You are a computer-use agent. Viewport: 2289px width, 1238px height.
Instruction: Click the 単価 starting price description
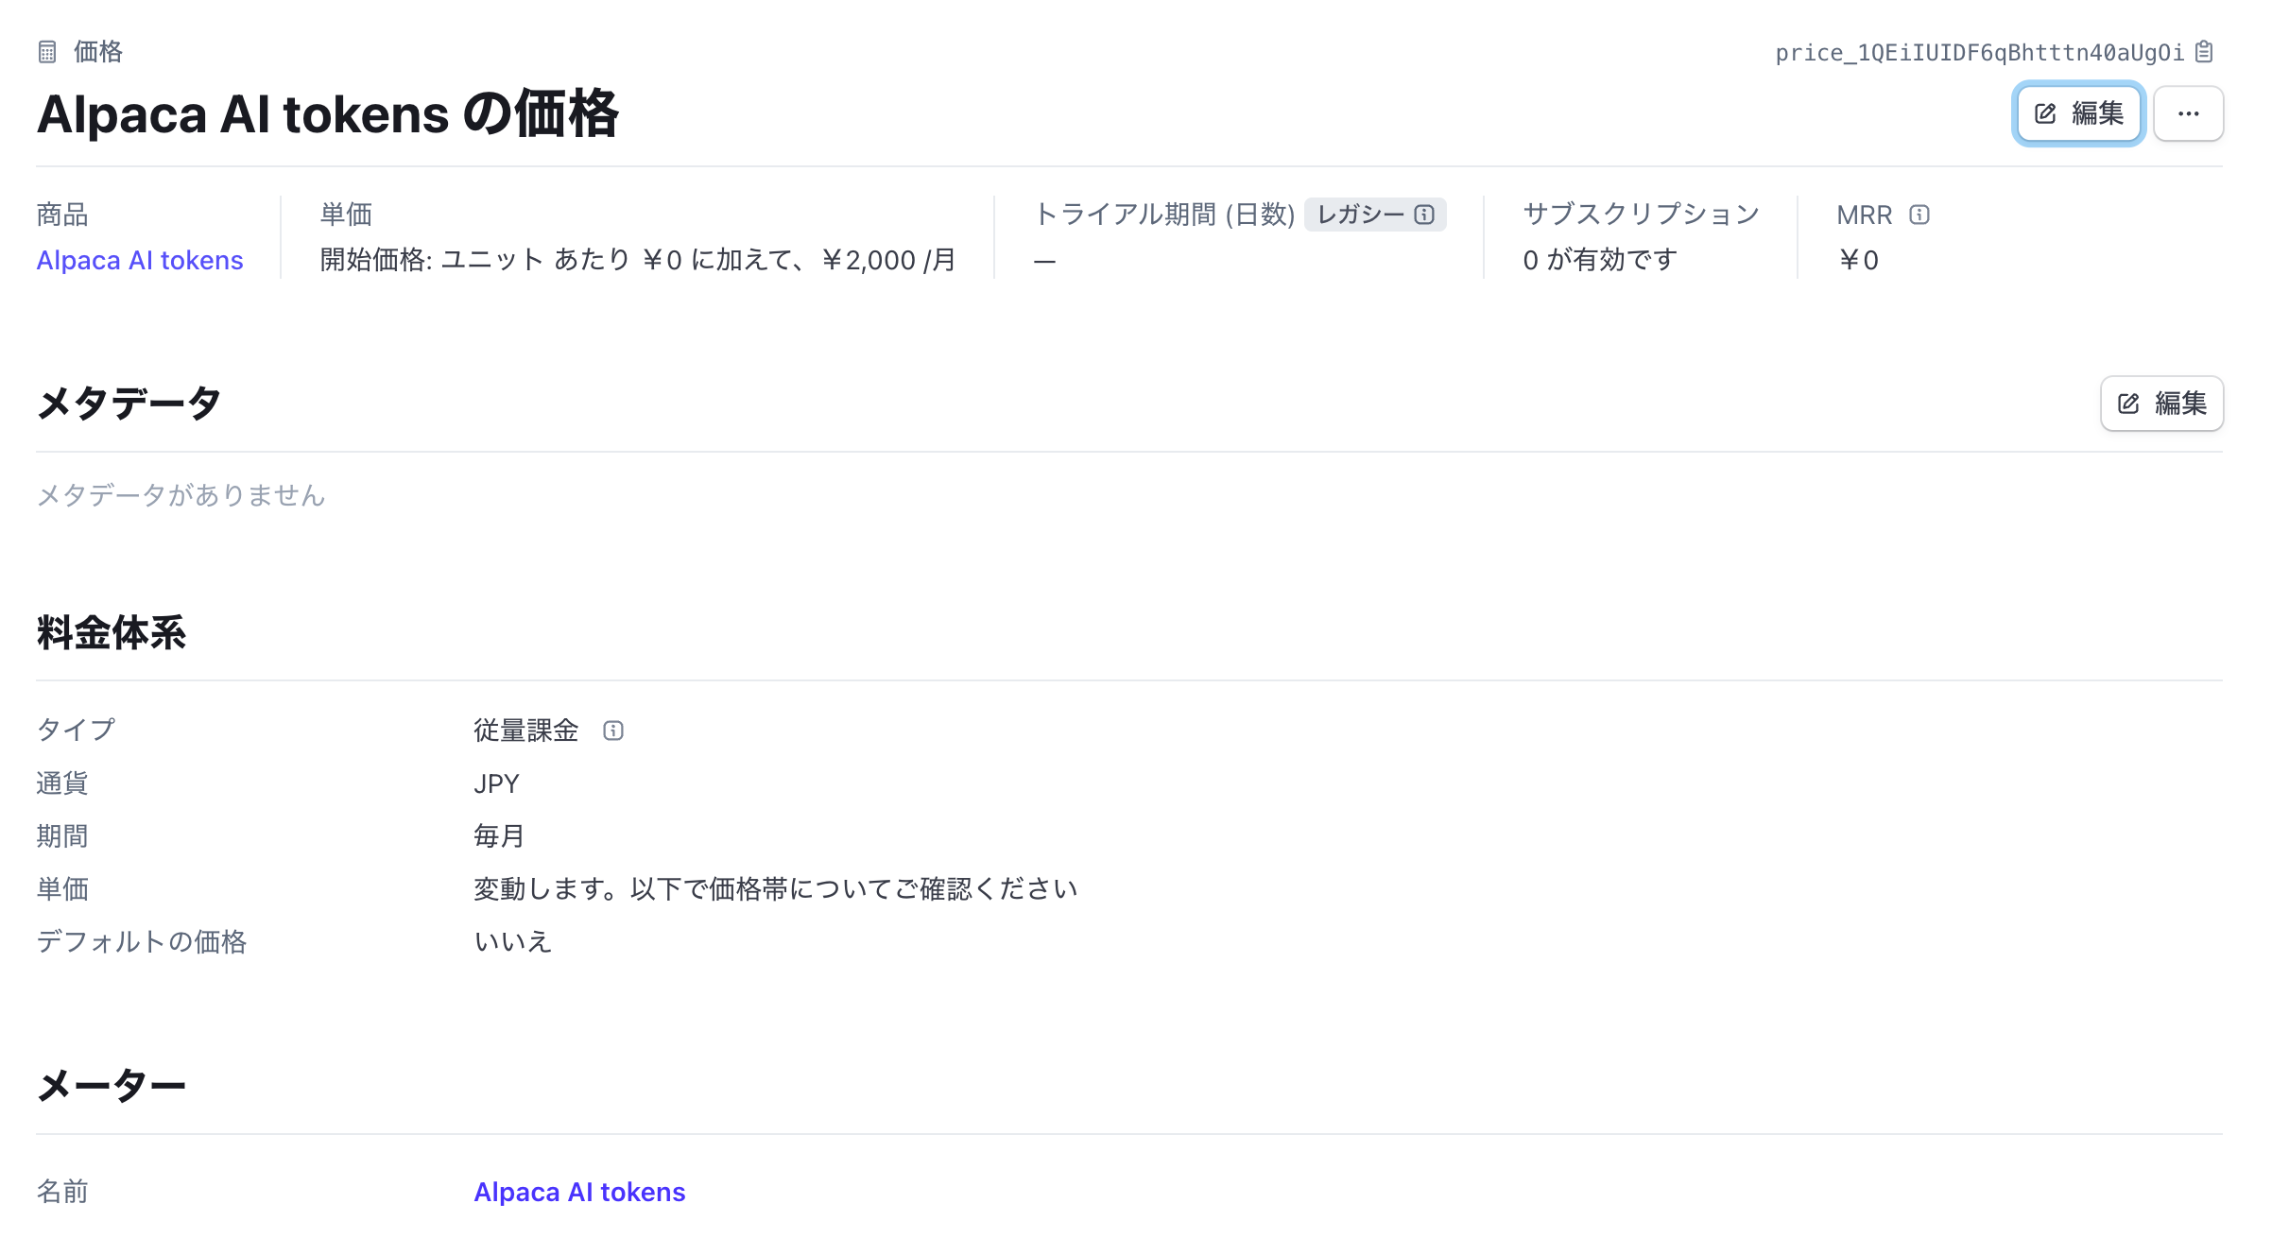pos(637,260)
